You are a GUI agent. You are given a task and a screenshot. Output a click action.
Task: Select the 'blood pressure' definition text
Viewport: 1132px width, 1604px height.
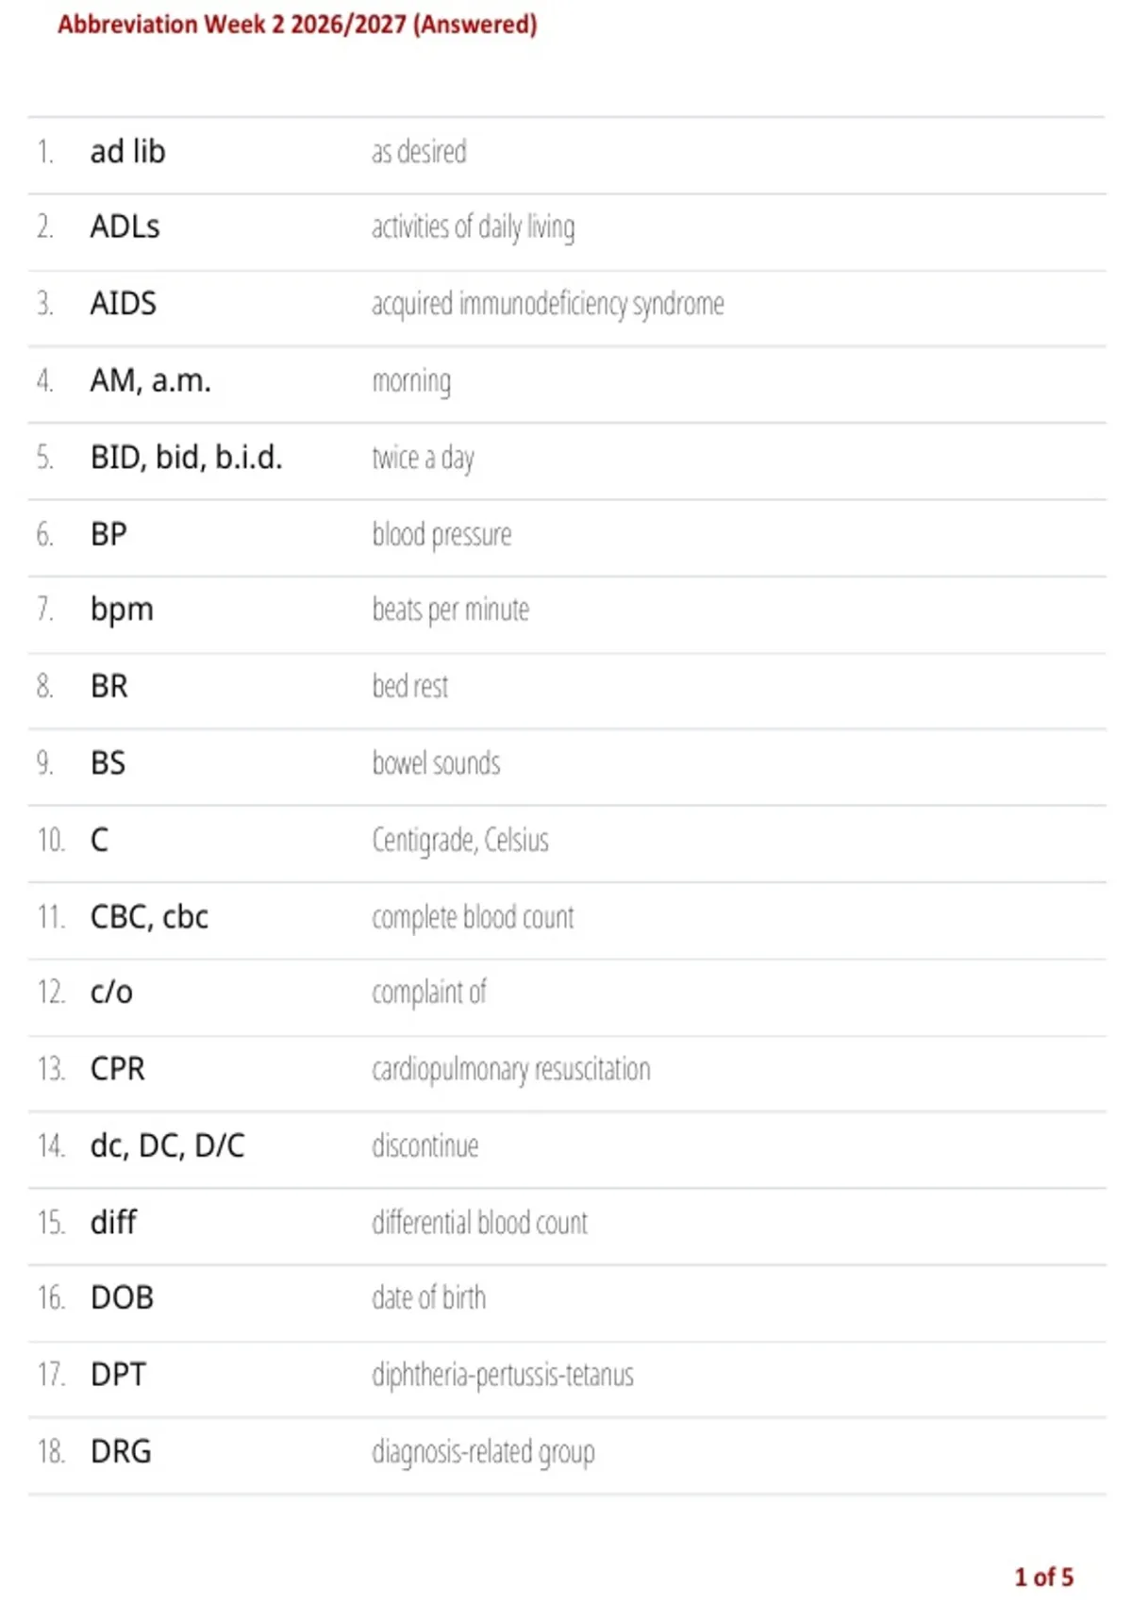[441, 535]
